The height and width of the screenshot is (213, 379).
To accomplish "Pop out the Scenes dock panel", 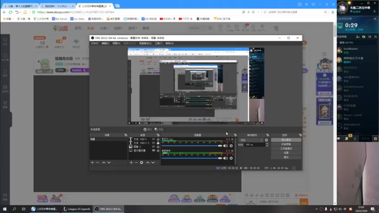I will 126,135.
